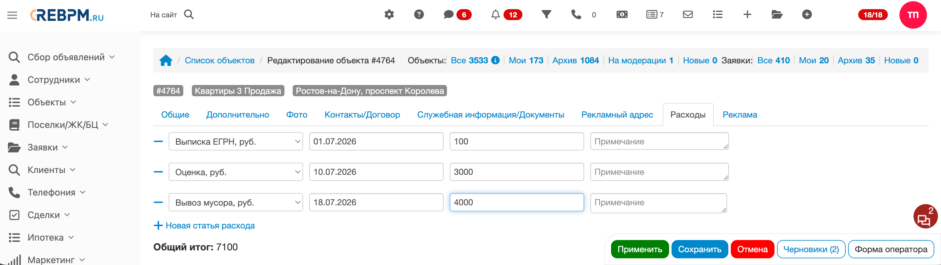941x265 pixels.
Task: Open the Оценка, руб. expense type dropdown
Action: [x=236, y=172]
